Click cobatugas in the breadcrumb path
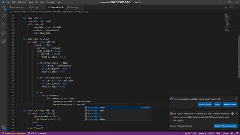The height and width of the screenshot is (135, 240). point(67,12)
